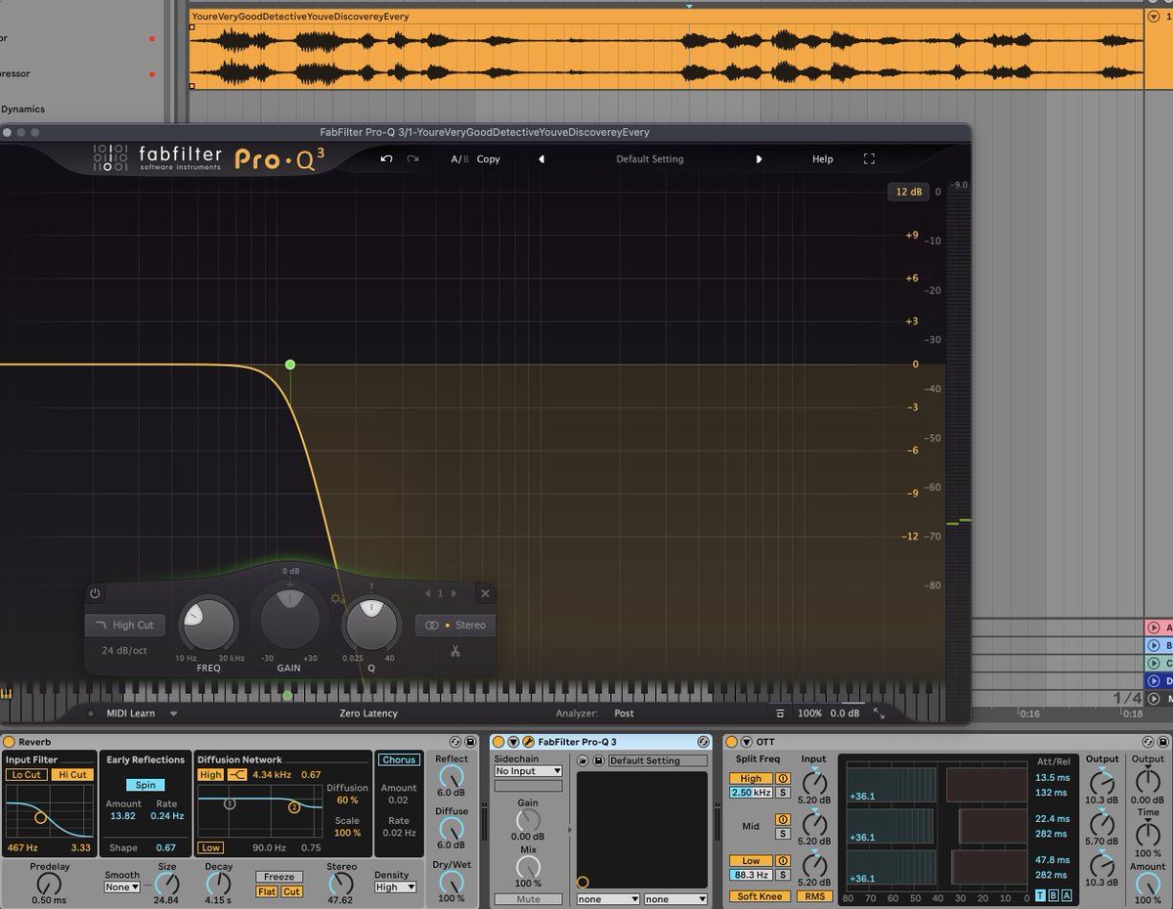This screenshot has width=1173, height=909.
Task: Toggle the OTT High band activator icon
Action: pos(783,779)
